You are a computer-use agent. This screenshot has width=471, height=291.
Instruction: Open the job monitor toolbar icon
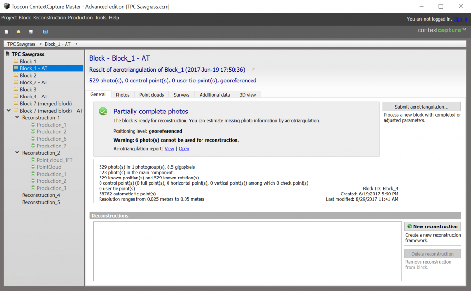click(45, 32)
